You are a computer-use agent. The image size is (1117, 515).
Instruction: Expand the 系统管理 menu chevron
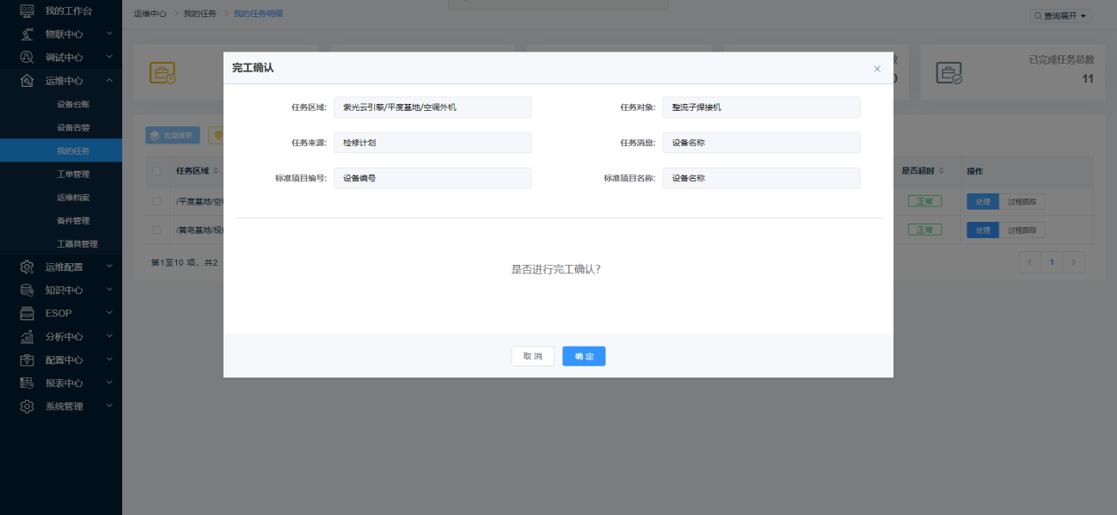(109, 406)
